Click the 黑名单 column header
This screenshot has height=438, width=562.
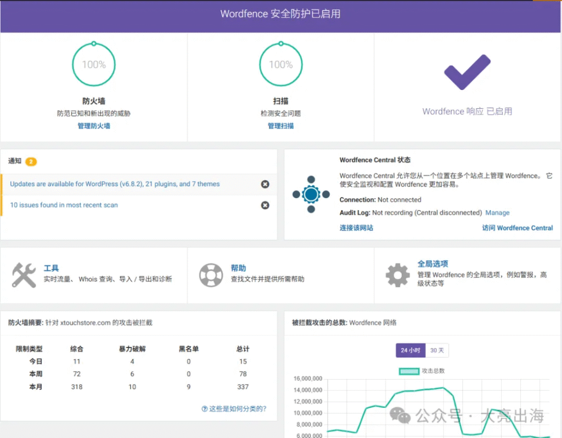(x=189, y=349)
